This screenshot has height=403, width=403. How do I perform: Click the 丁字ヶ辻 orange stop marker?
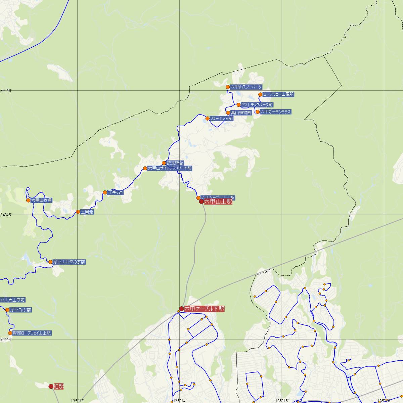coord(105,192)
